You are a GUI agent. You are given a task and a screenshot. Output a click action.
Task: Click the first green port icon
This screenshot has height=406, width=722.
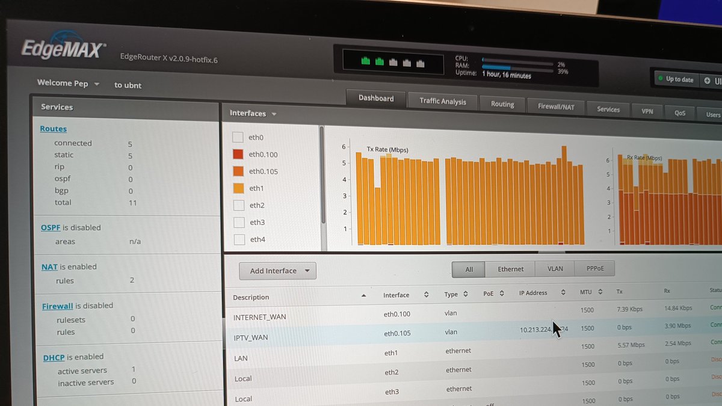(365, 61)
